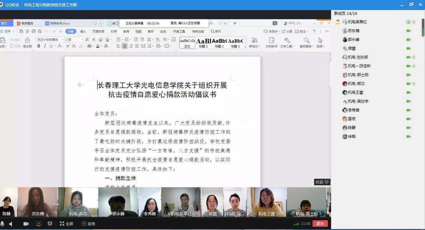Apply bold formatting in WPS ribbon
425x230 pixels.
click(39, 46)
